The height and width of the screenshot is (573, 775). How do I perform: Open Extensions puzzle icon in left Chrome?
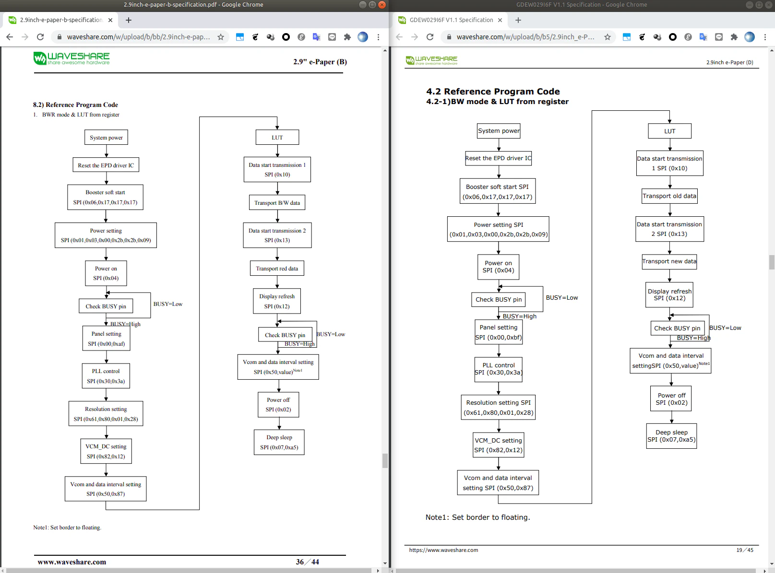(x=347, y=37)
